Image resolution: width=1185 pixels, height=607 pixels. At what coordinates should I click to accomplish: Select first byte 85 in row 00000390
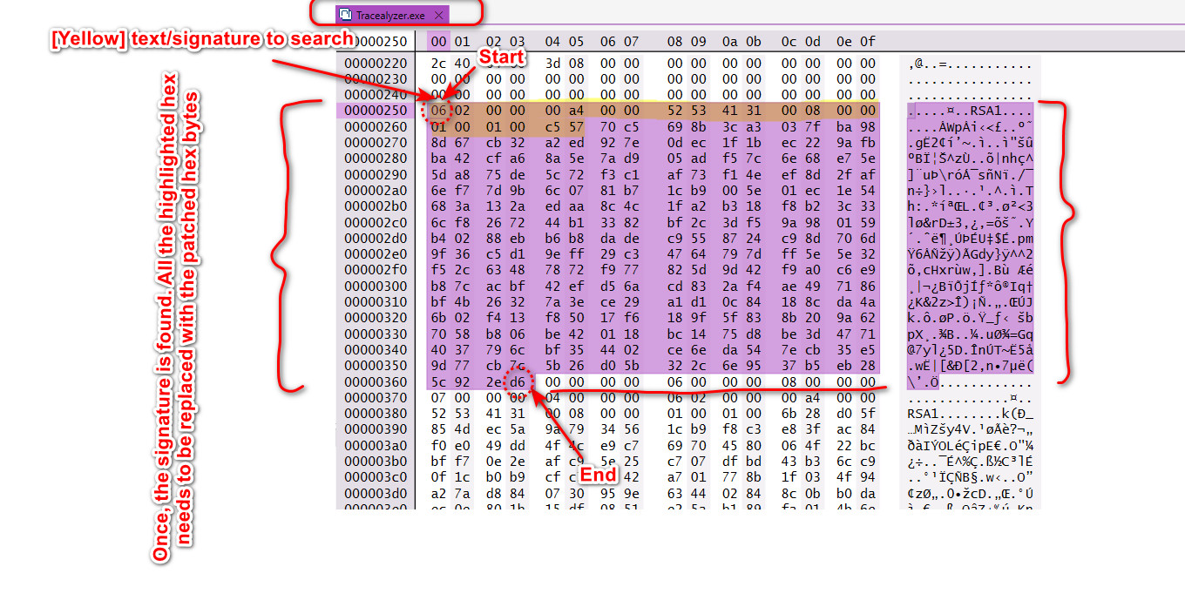pyautogui.click(x=438, y=429)
